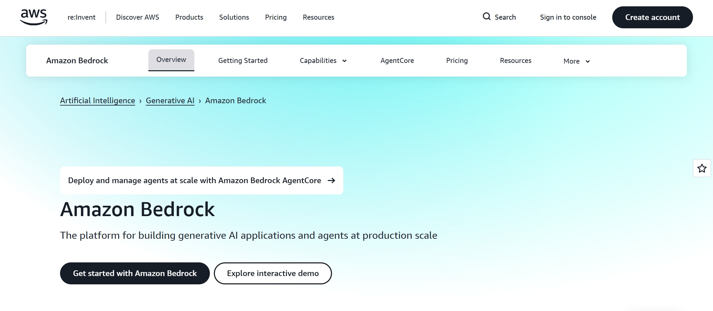Switch to the Getting Started tab
713x311 pixels.
point(243,61)
